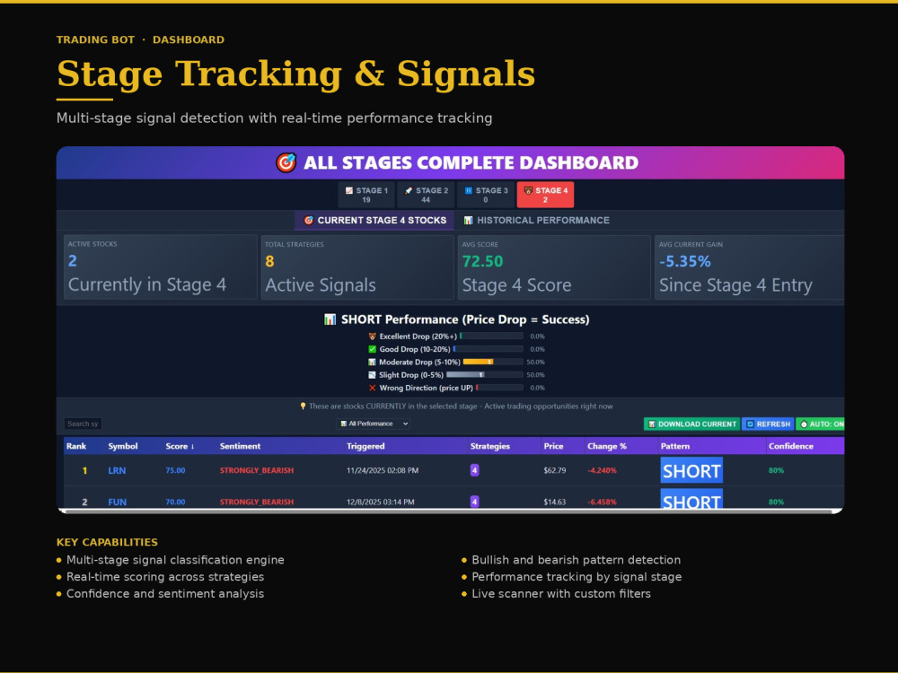
Task: Click the SHORT pattern badge in FUN row
Action: click(691, 499)
